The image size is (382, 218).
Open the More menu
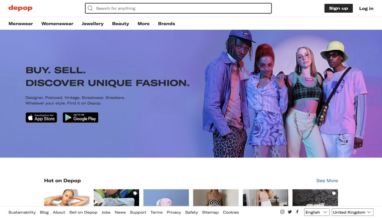pyautogui.click(x=144, y=24)
